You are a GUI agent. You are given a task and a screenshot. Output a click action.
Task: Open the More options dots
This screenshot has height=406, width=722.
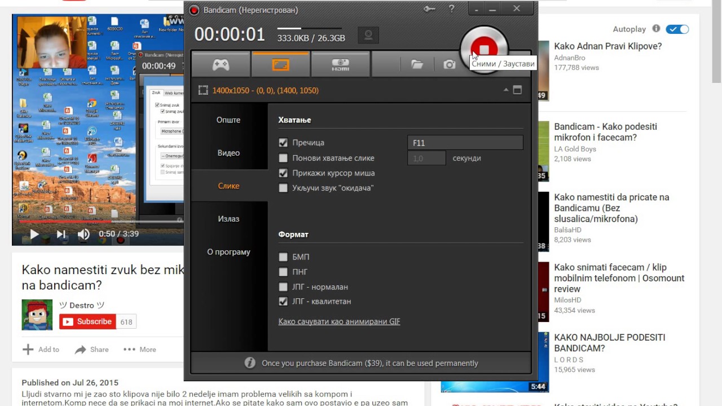[x=129, y=350]
